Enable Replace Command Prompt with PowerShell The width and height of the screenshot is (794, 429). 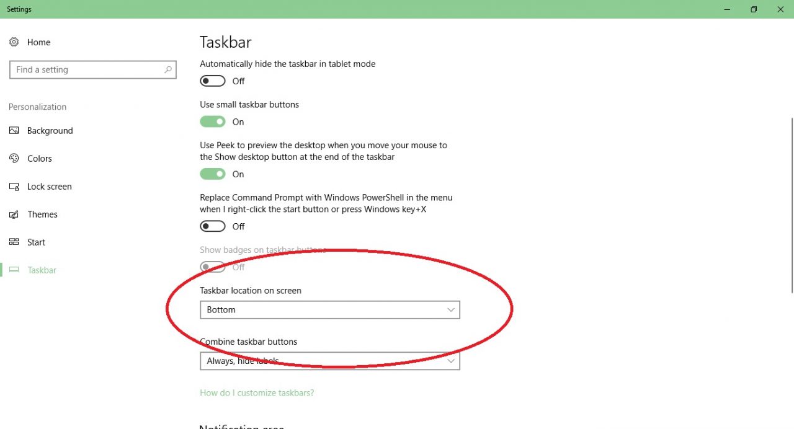[212, 226]
